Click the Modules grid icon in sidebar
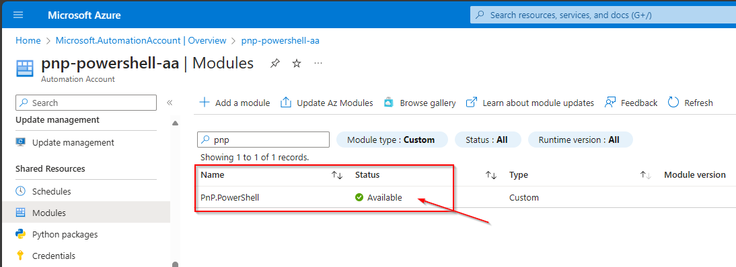The image size is (736, 267). pos(20,213)
